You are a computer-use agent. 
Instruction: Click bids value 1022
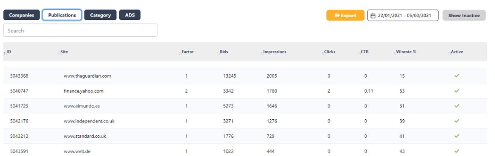click(x=228, y=151)
